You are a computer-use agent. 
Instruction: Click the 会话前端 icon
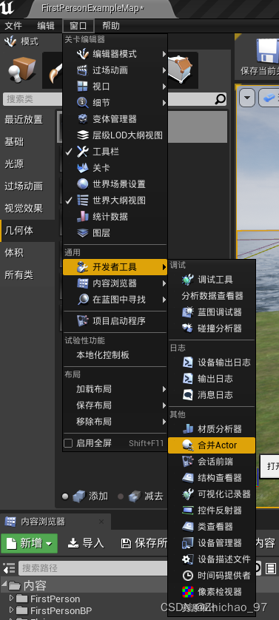[187, 462]
